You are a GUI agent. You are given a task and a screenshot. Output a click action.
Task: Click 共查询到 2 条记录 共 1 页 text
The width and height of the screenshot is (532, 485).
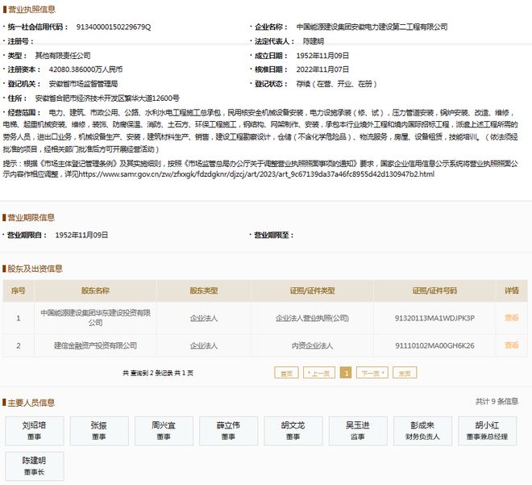(158, 373)
